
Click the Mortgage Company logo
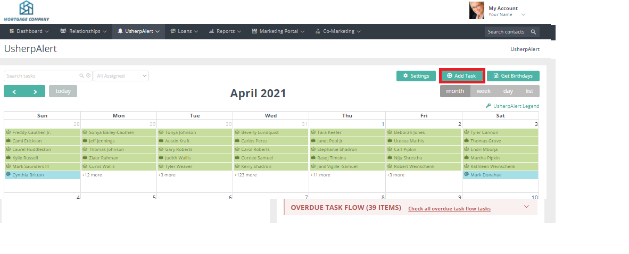[x=26, y=11]
